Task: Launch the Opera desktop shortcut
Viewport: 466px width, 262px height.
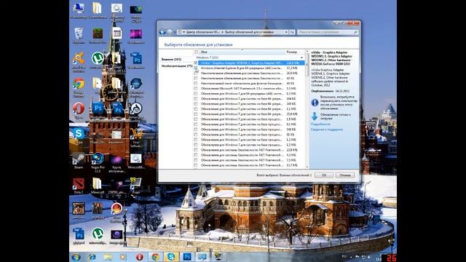Action: (79, 111)
